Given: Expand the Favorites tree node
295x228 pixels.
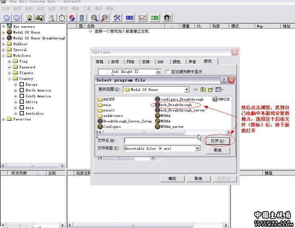Looking at the screenshot, I should (3, 119).
